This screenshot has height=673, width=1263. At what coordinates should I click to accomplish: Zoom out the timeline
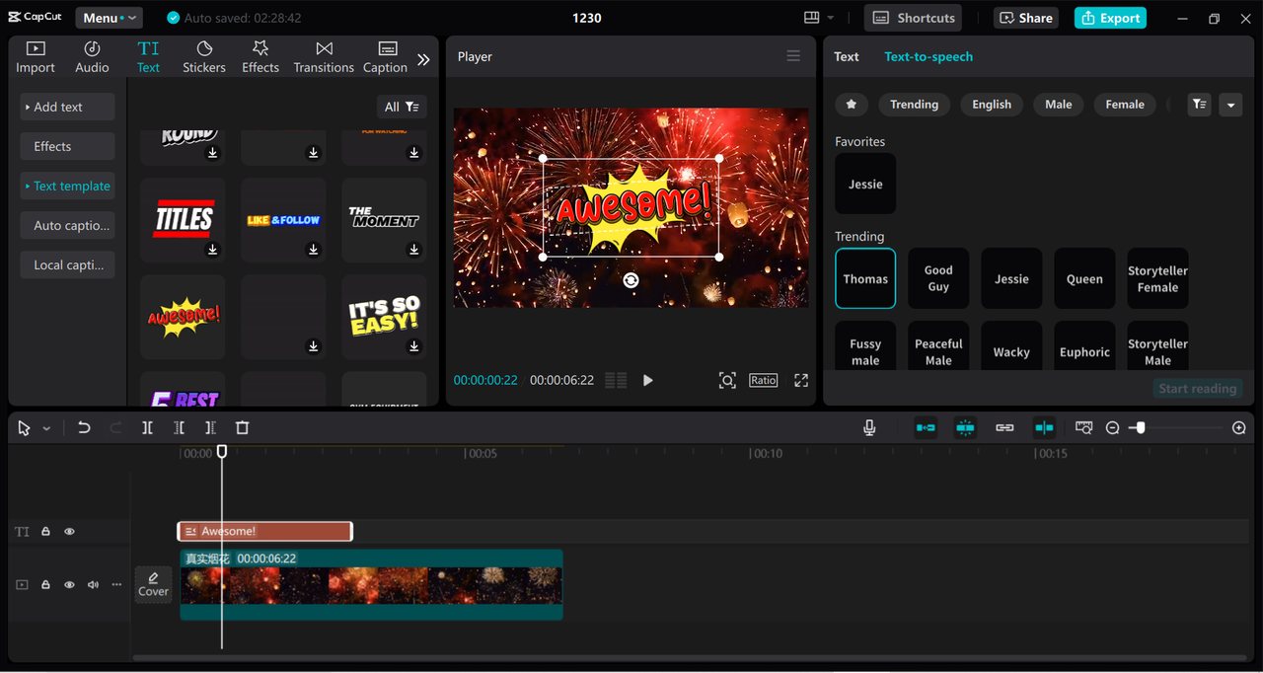point(1113,427)
